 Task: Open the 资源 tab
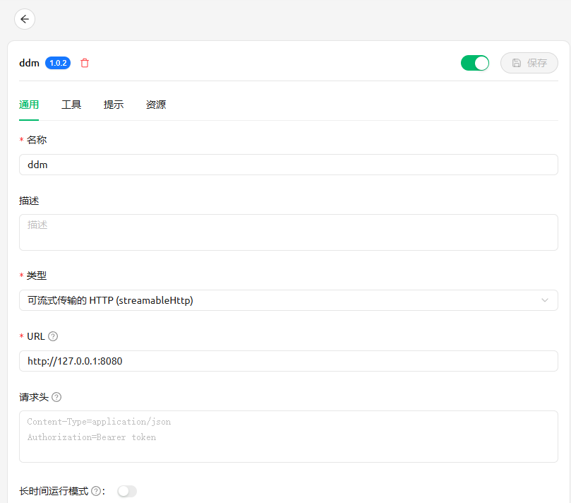tap(156, 105)
